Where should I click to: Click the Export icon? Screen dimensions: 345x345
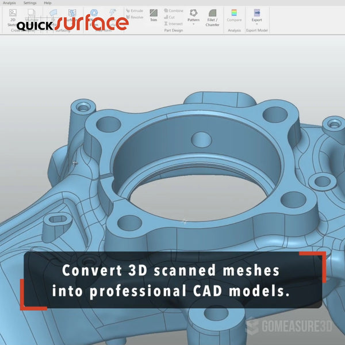tap(257, 13)
